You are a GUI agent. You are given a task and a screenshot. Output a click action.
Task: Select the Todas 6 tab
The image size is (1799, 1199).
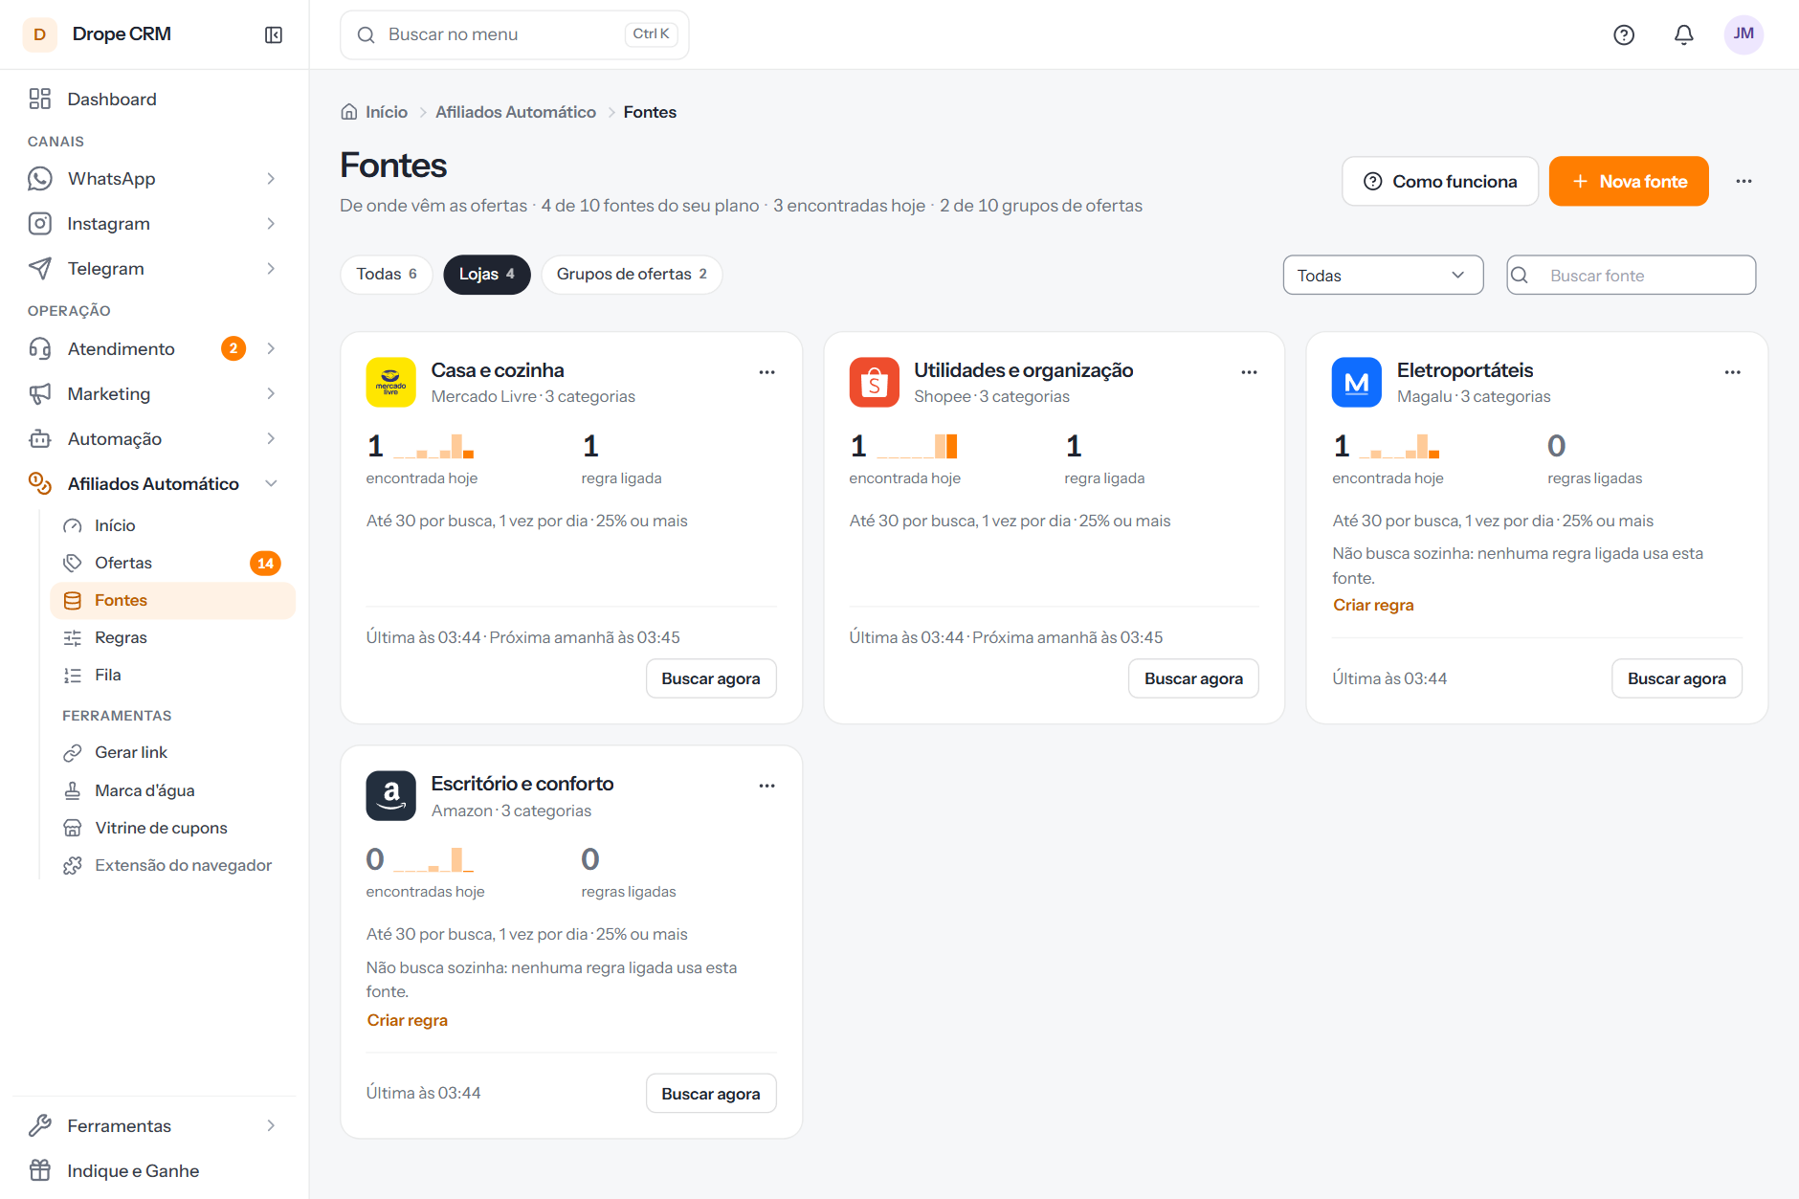(387, 275)
